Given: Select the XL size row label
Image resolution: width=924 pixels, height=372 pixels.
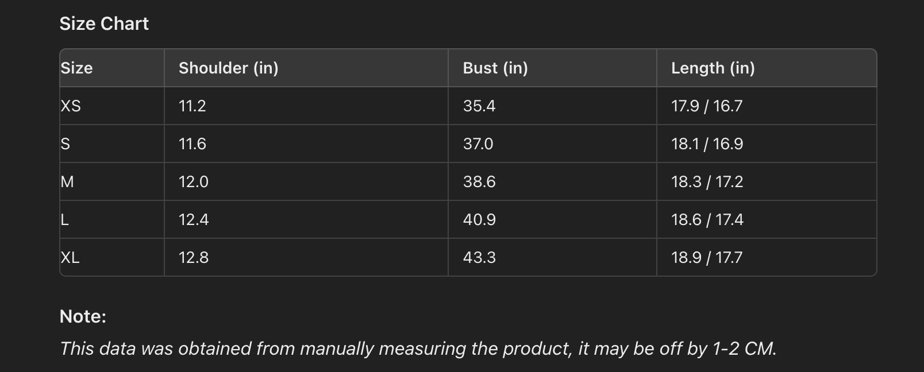Looking at the screenshot, I should pos(70,257).
